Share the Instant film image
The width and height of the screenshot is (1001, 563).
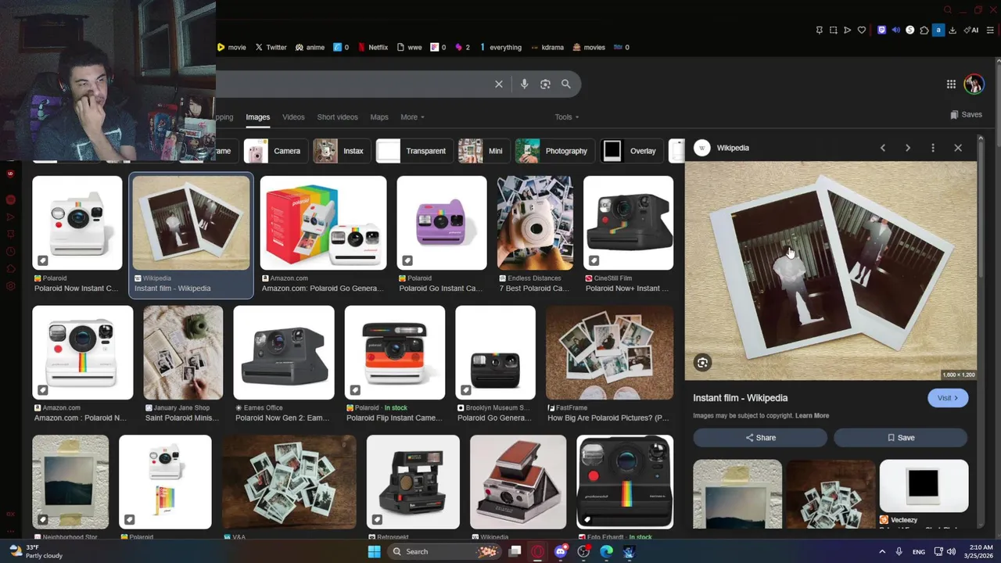click(x=760, y=438)
